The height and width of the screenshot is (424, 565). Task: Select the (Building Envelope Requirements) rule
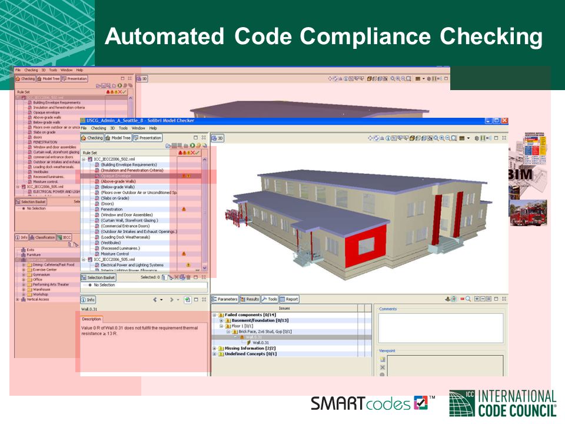141,165
